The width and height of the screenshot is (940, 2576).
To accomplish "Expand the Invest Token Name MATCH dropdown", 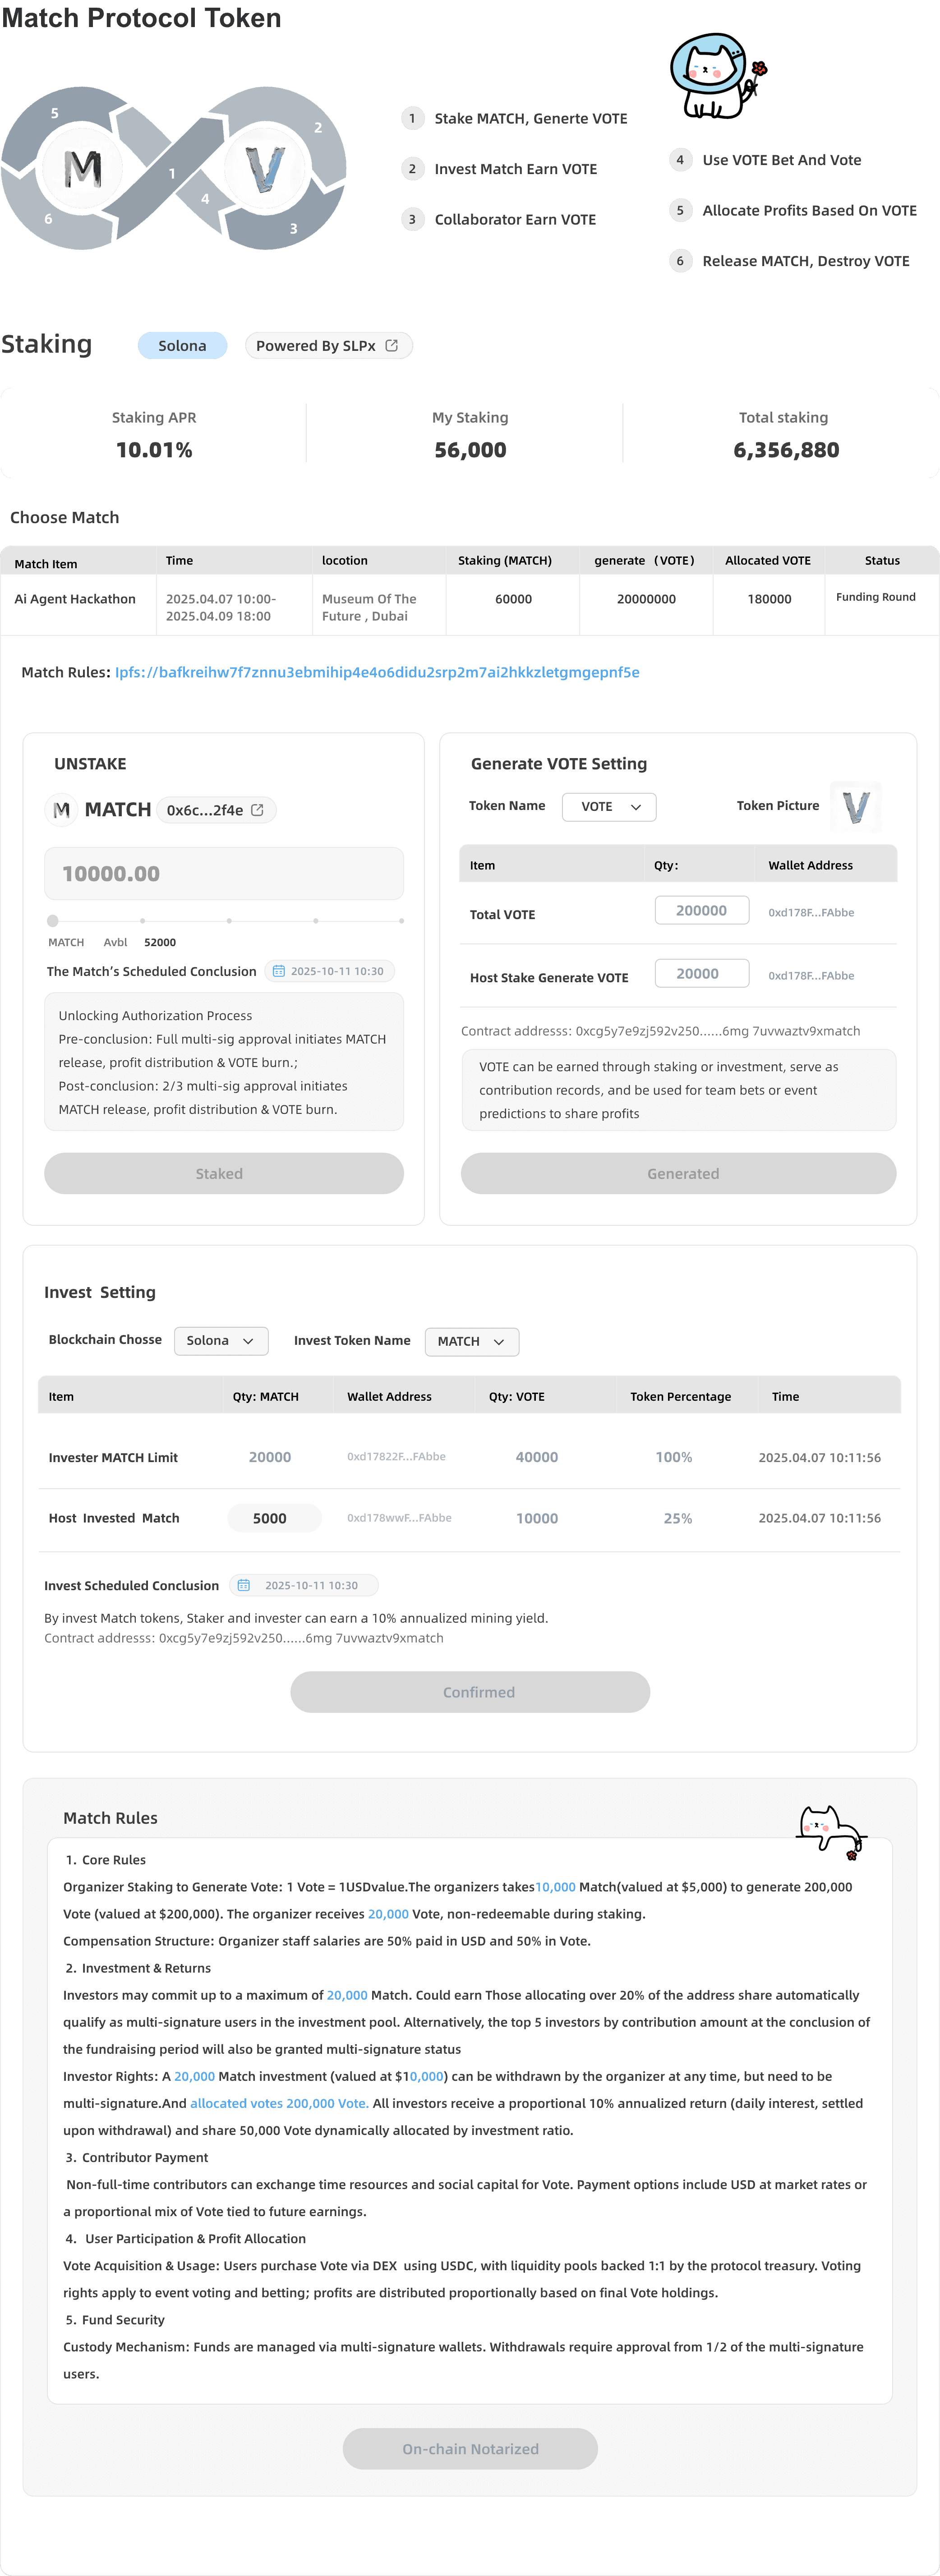I will [472, 1342].
